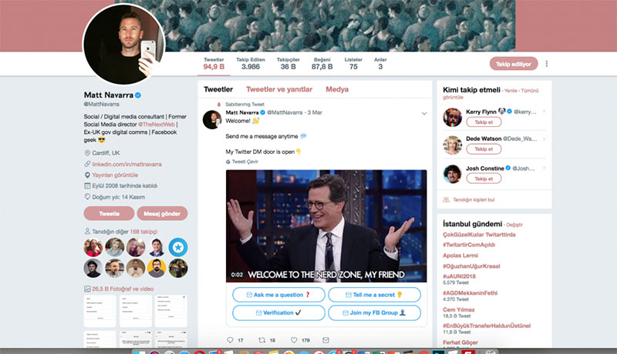Open 168 takipçi known followers link
The width and height of the screenshot is (617, 354).
(x=143, y=232)
